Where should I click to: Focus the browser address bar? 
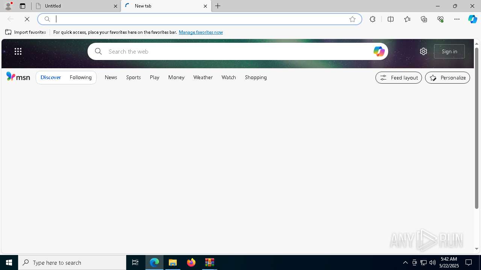[x=199, y=19]
